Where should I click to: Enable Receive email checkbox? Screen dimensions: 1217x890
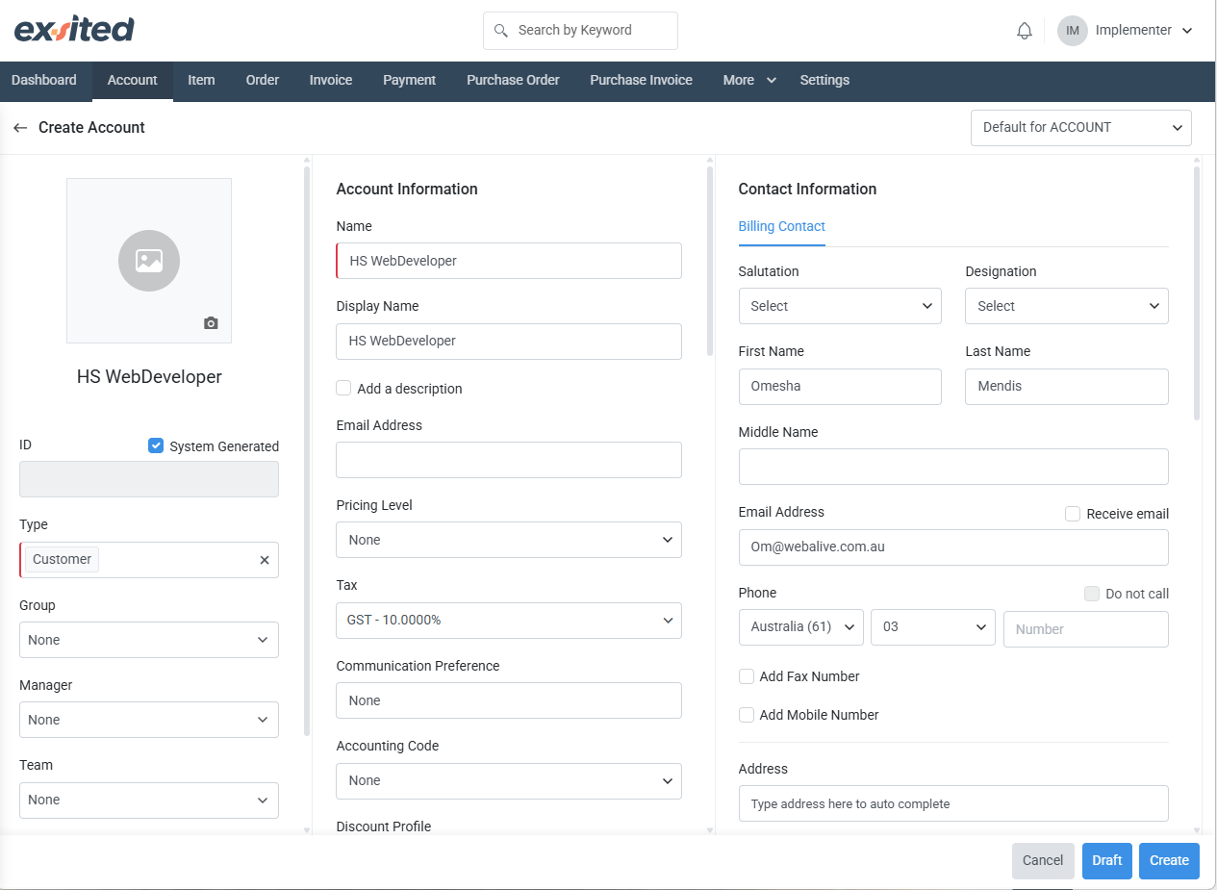coord(1073,514)
